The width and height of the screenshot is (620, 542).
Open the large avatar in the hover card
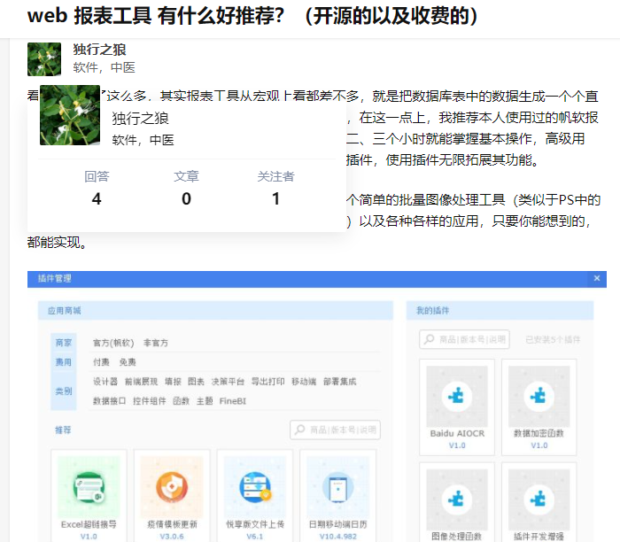pyautogui.click(x=70, y=115)
